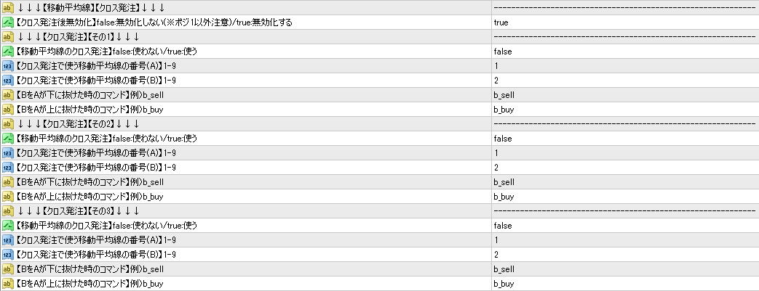This screenshot has width=759, height=291.
Task: Toggle the 'true' value of クロス発注後無効化
Action: point(501,22)
